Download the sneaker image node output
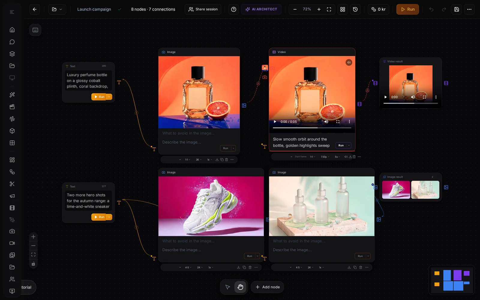Image resolution: width=480 pixels, height=300 pixels. (x=238, y=267)
